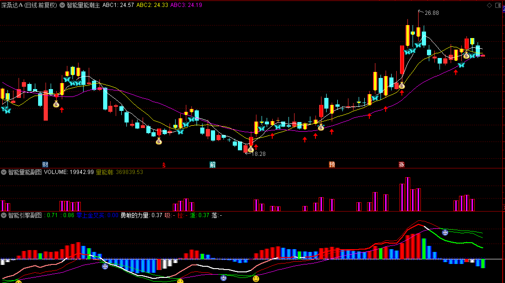This screenshot has width=505, height=283.
Task: Click the yellow ABC2: 24.33 value
Action: click(152, 5)
